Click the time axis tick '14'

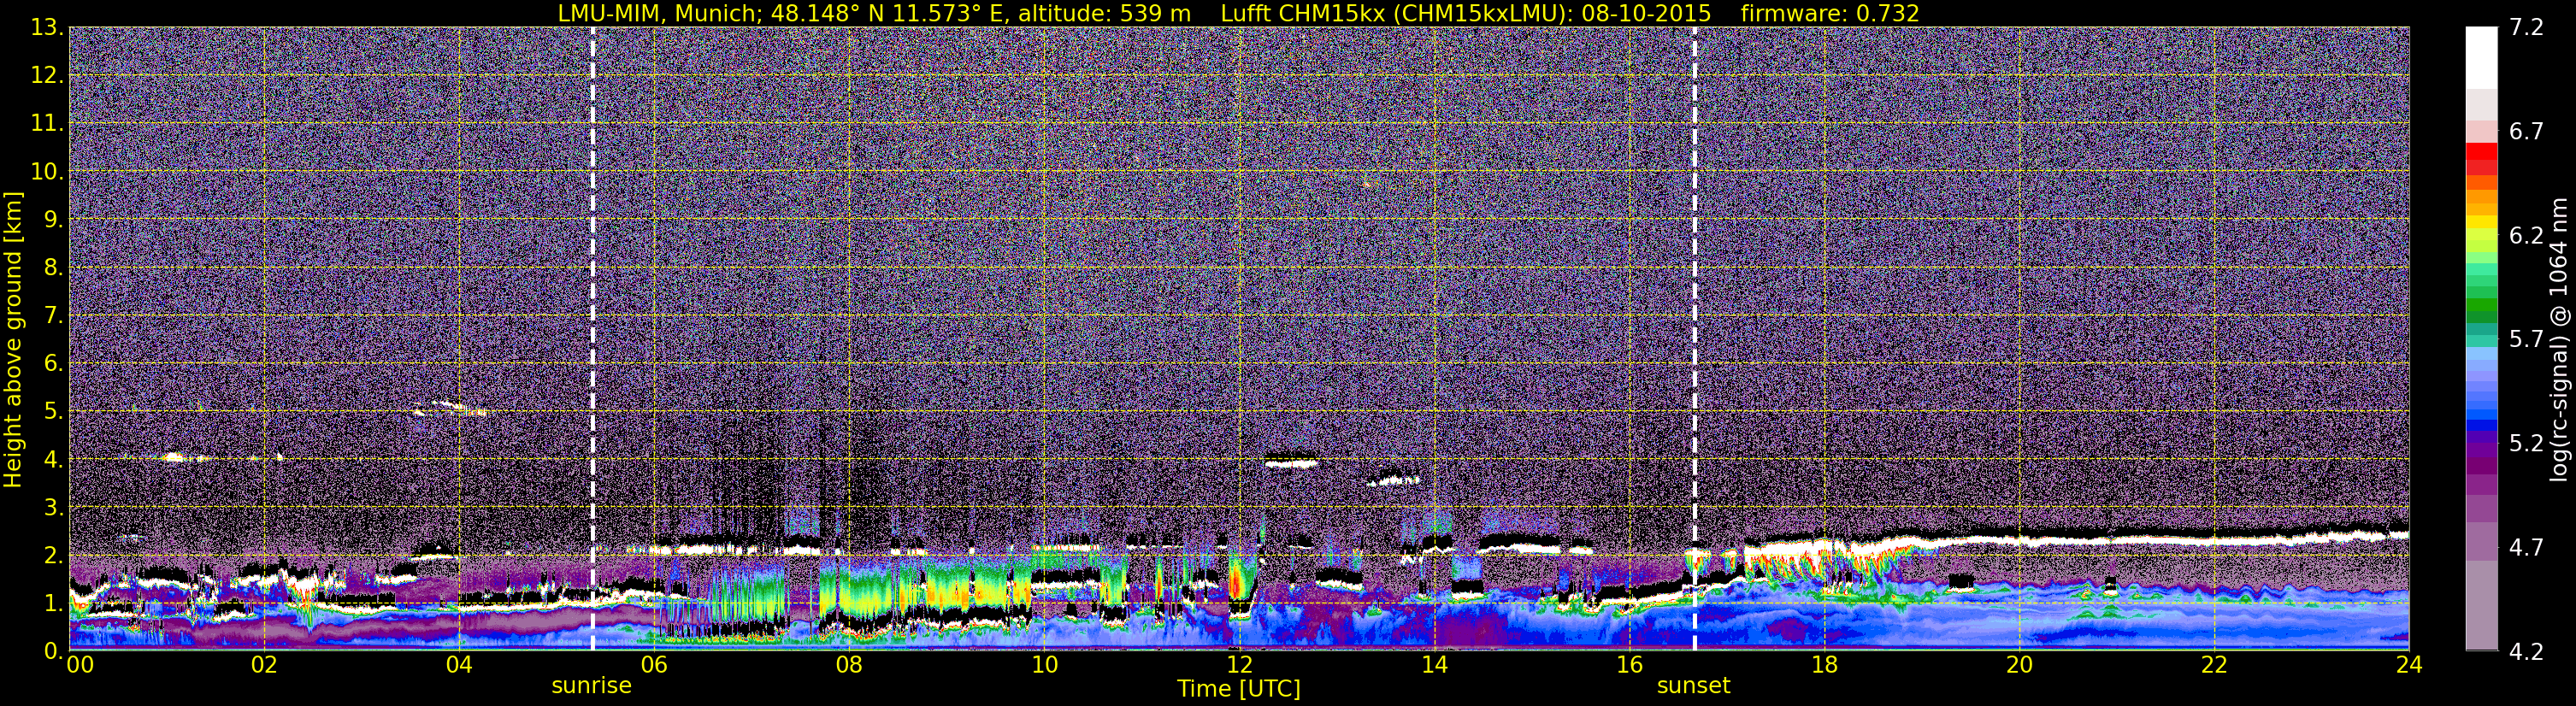coord(1434,665)
